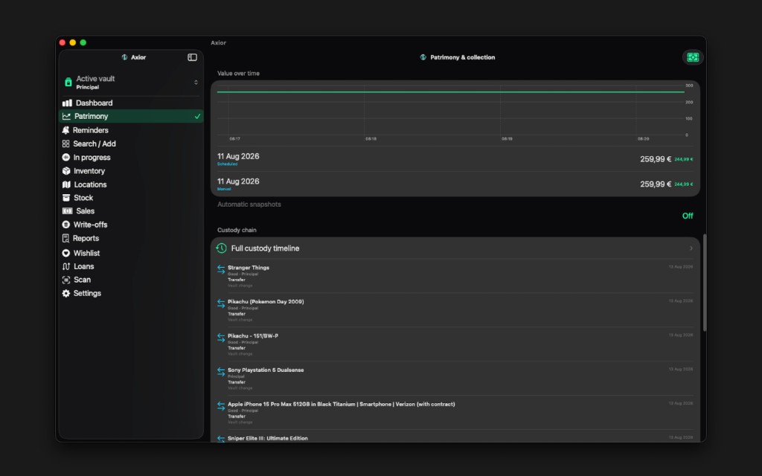Click the Search / Add grid icon
This screenshot has width=762, height=476.
(65, 144)
